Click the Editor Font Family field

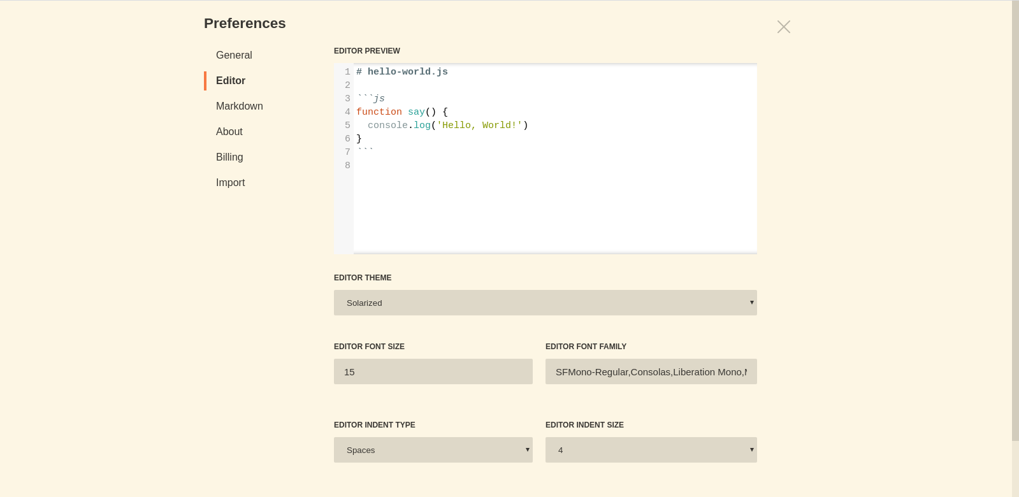(x=651, y=371)
